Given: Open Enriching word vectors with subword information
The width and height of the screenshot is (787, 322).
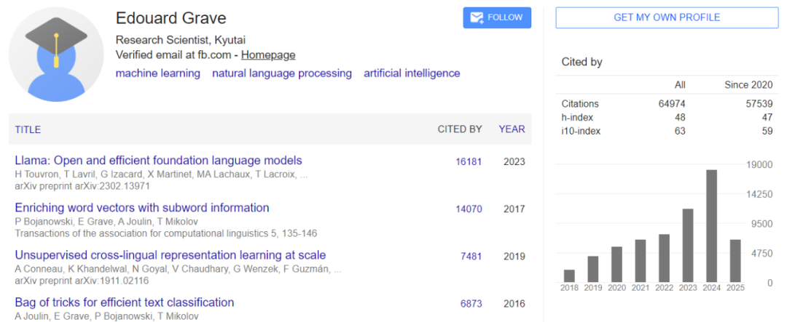Looking at the screenshot, I should pos(142,208).
